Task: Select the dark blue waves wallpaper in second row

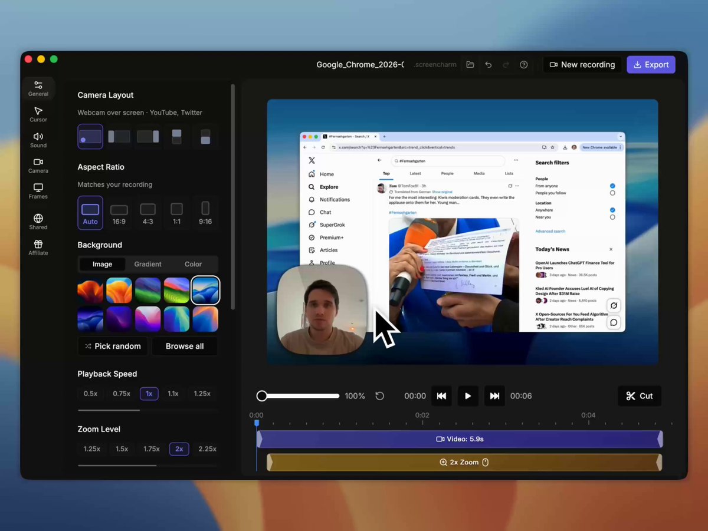Action: pyautogui.click(x=90, y=319)
